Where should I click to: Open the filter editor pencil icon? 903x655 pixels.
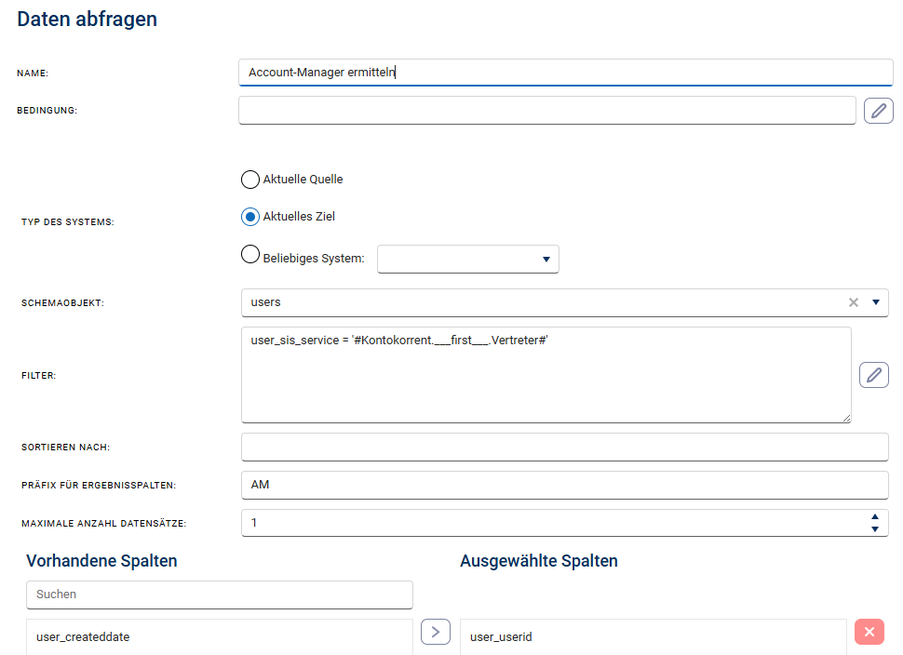click(873, 374)
